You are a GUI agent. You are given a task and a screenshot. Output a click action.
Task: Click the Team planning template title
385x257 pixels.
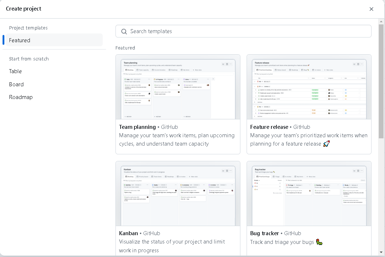[x=137, y=127]
